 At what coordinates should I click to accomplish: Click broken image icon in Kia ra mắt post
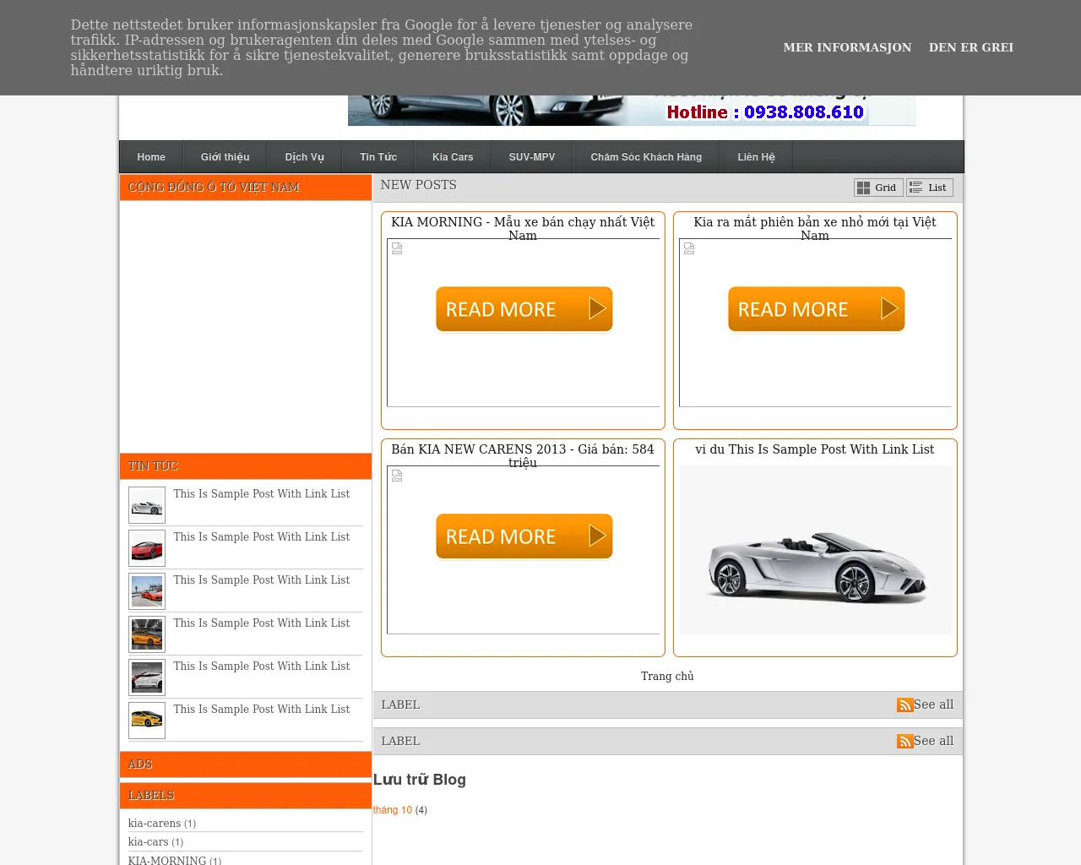[x=689, y=248]
